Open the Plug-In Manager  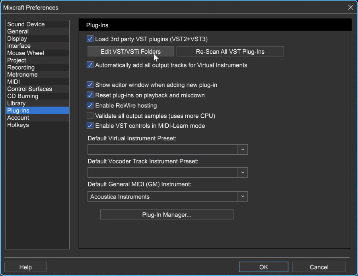[x=167, y=214]
